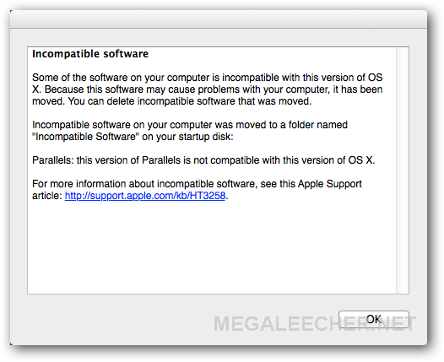444x362 pixels.
Task: Click the text 'not compatible with this version of OS X'
Action: click(x=284, y=160)
